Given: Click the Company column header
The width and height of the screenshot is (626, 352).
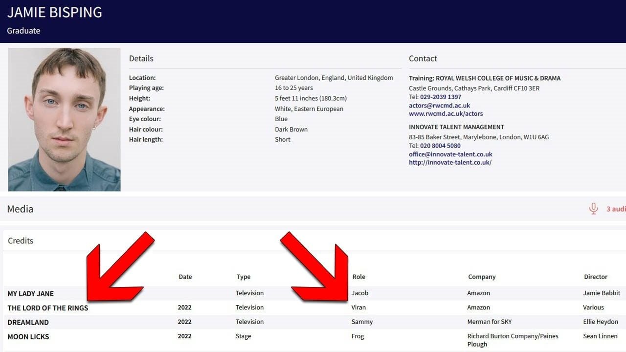Looking at the screenshot, I should click(x=481, y=277).
